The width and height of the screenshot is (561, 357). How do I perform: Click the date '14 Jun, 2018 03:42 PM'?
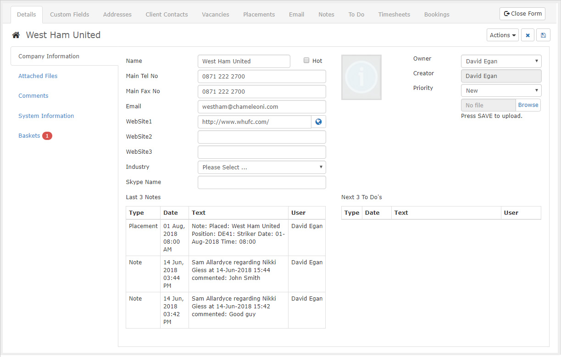click(x=174, y=310)
